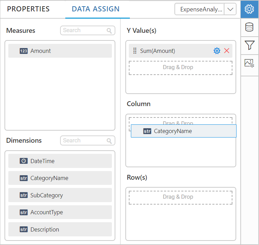The width and height of the screenshot is (259, 245).
Task: Open the data source database icon
Action: pos(249,27)
